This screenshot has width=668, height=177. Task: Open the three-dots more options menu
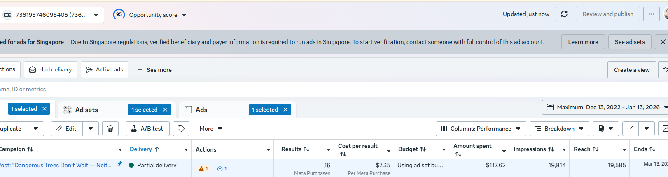[x=651, y=14]
